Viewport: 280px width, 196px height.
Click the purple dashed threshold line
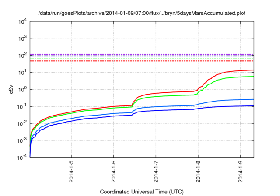tap(142, 54)
